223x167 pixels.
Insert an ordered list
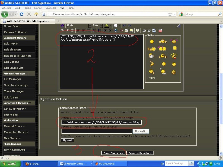click(x=94, y=30)
